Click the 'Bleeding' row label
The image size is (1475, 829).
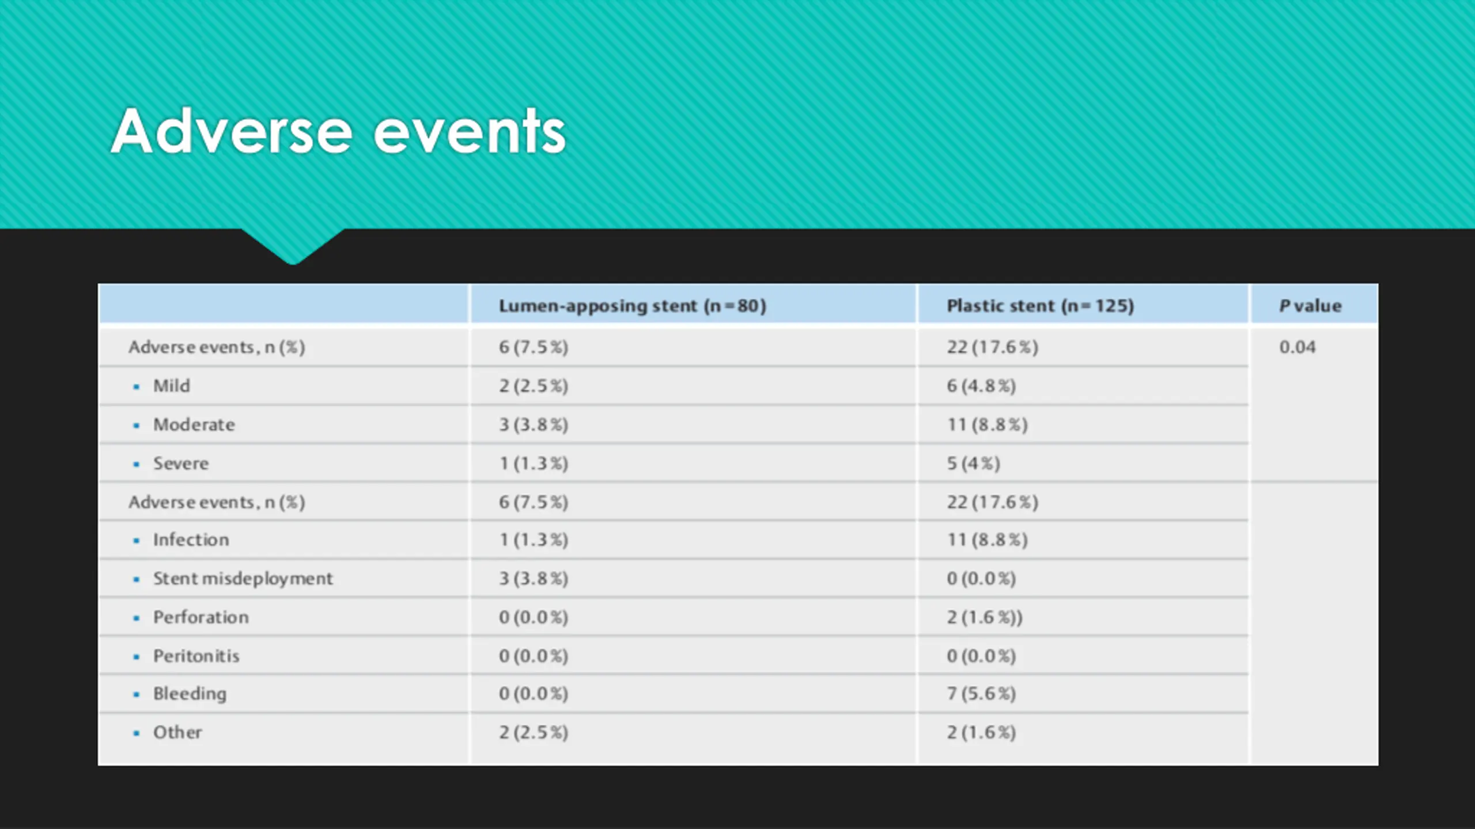[190, 694]
